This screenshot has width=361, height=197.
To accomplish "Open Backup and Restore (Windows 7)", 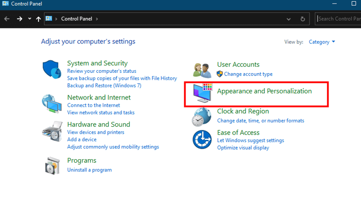I will (x=104, y=86).
